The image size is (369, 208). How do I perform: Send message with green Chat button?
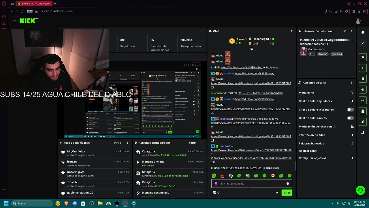click(287, 193)
